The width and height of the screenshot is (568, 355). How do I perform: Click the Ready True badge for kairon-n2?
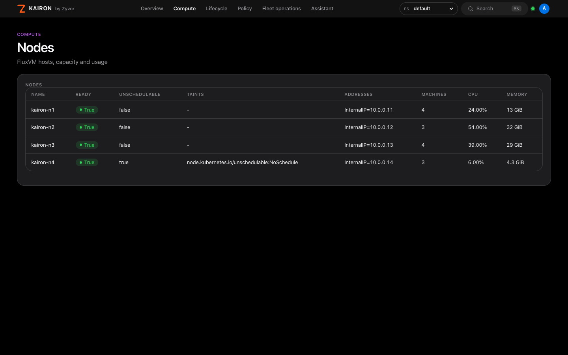coord(87,127)
